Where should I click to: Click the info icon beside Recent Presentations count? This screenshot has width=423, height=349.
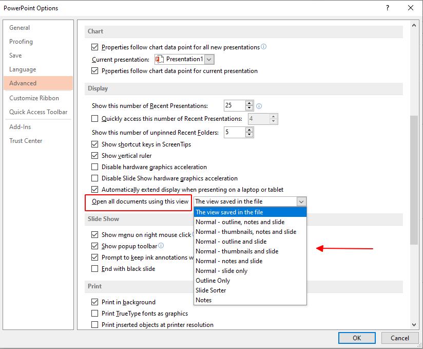[x=259, y=105]
